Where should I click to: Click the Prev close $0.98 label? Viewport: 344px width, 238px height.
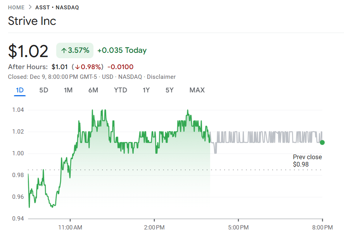pos(308,161)
